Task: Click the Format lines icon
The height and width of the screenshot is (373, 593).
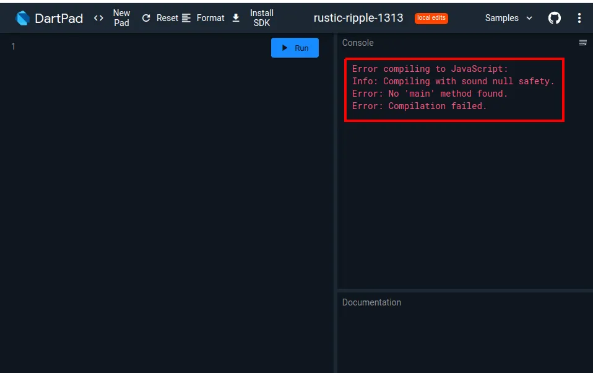Action: (x=186, y=18)
